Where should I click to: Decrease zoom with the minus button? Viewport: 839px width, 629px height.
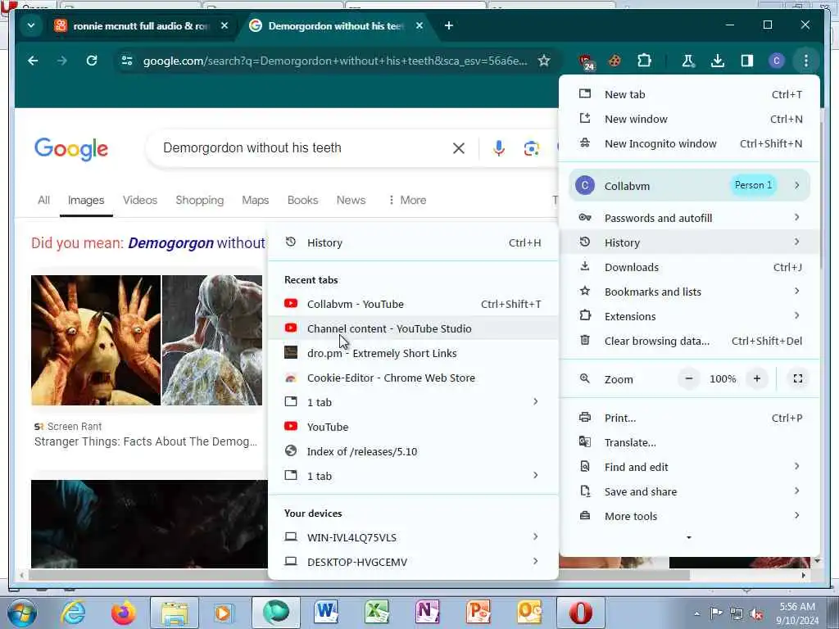tap(689, 378)
